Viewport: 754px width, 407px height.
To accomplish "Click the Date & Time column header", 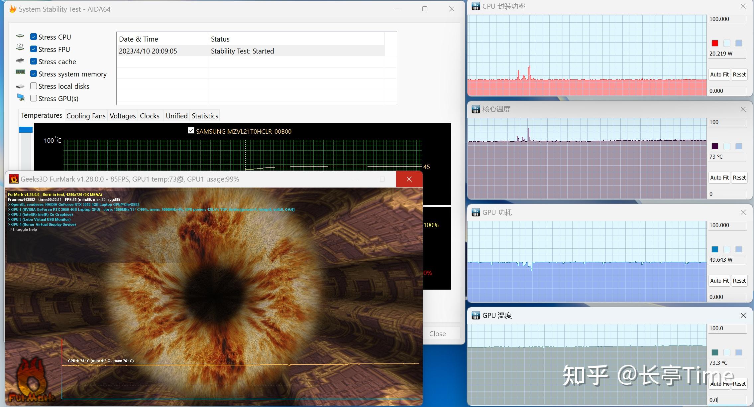I will pos(162,39).
